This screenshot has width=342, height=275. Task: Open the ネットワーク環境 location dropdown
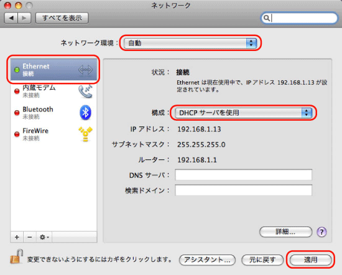[190, 43]
